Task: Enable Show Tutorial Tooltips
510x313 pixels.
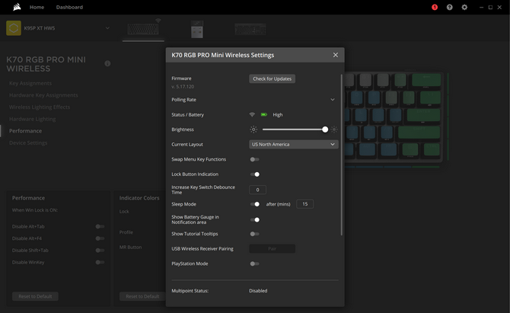Action: click(x=255, y=234)
